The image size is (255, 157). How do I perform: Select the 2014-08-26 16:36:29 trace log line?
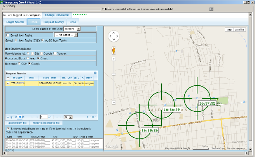(x=52, y=144)
